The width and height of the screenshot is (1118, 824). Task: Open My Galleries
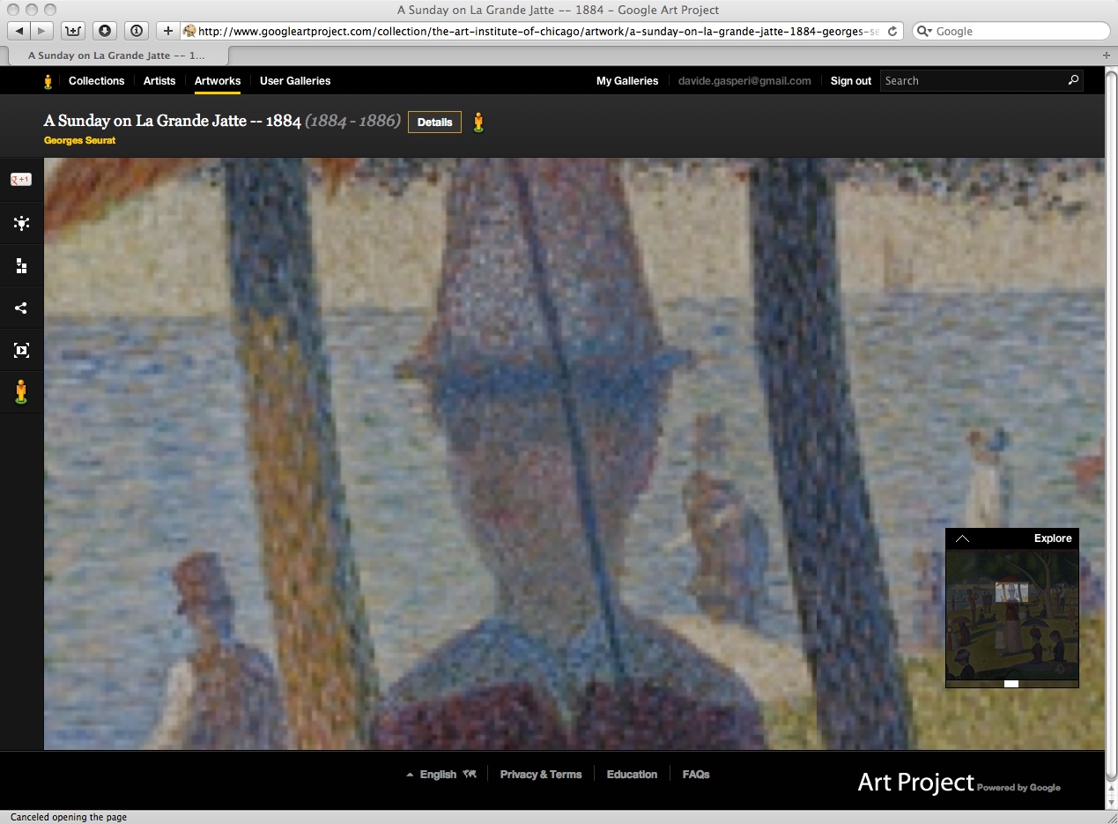(627, 81)
